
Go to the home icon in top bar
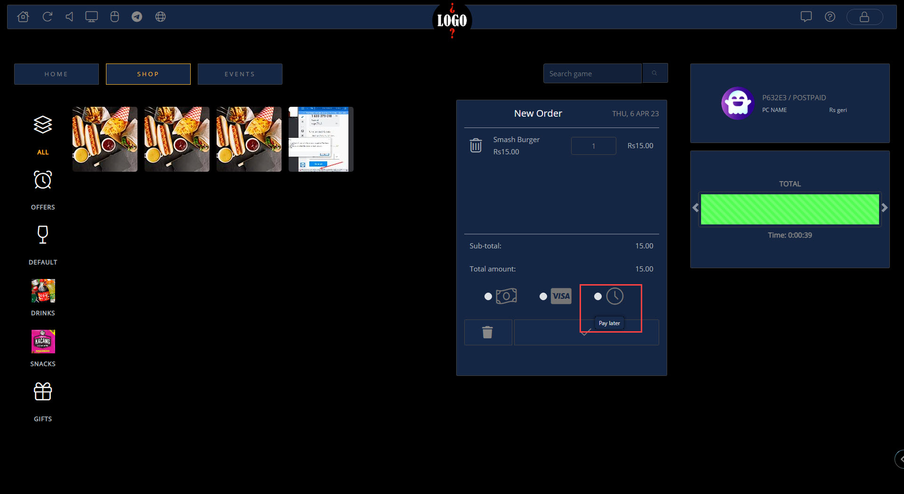tap(23, 17)
